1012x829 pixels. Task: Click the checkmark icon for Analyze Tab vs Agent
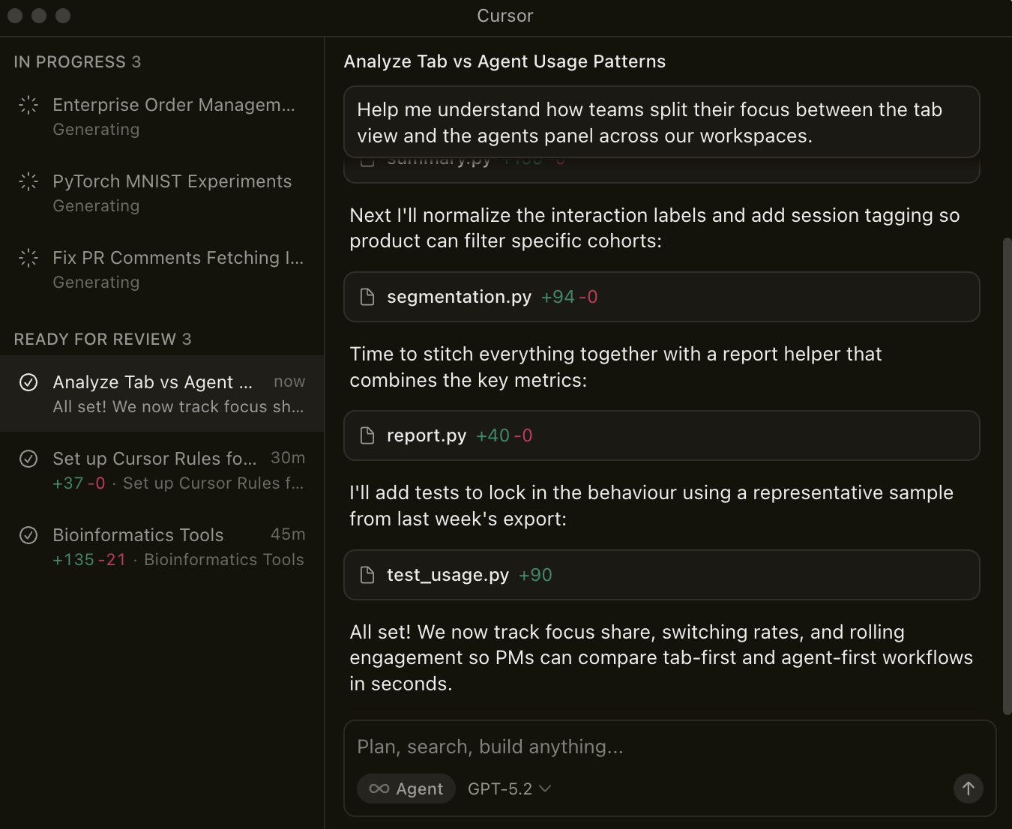pos(28,382)
